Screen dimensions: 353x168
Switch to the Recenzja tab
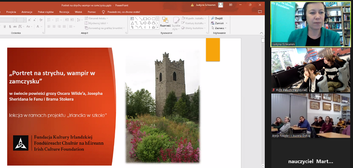pos(64,12)
